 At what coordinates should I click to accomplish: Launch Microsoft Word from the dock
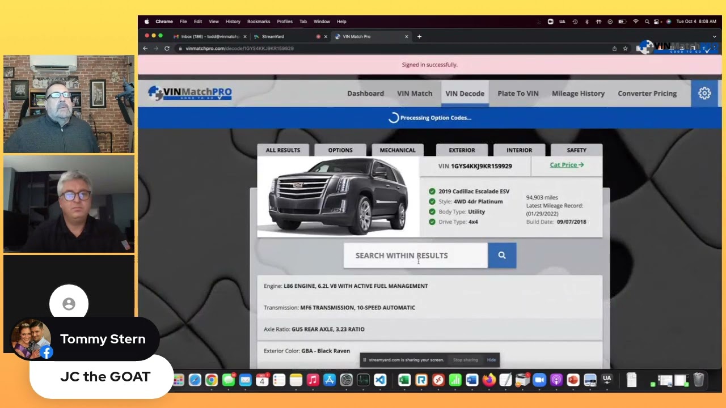click(472, 380)
